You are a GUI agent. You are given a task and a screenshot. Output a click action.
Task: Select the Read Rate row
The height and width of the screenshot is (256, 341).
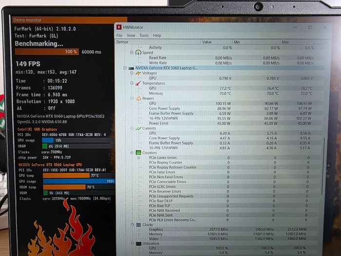click(x=231, y=58)
